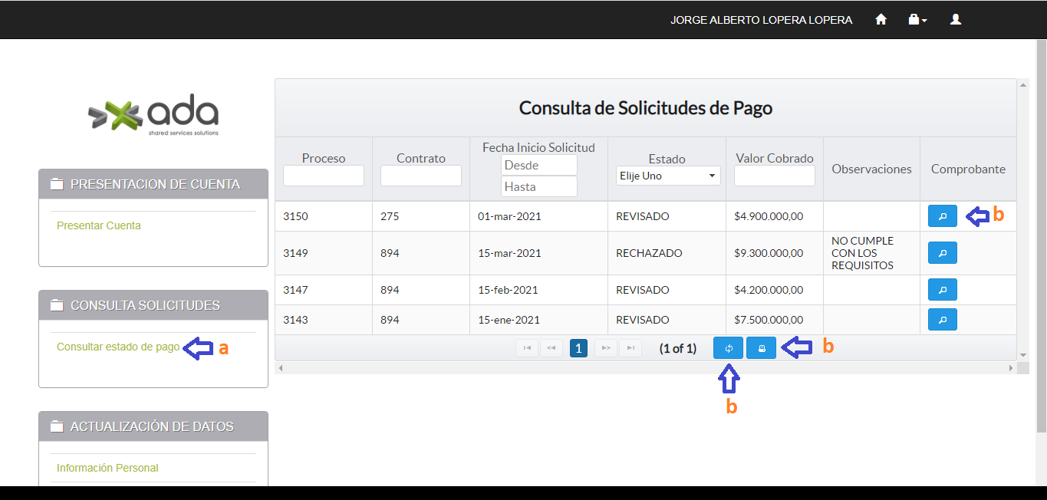Click the Hasta date field

538,186
